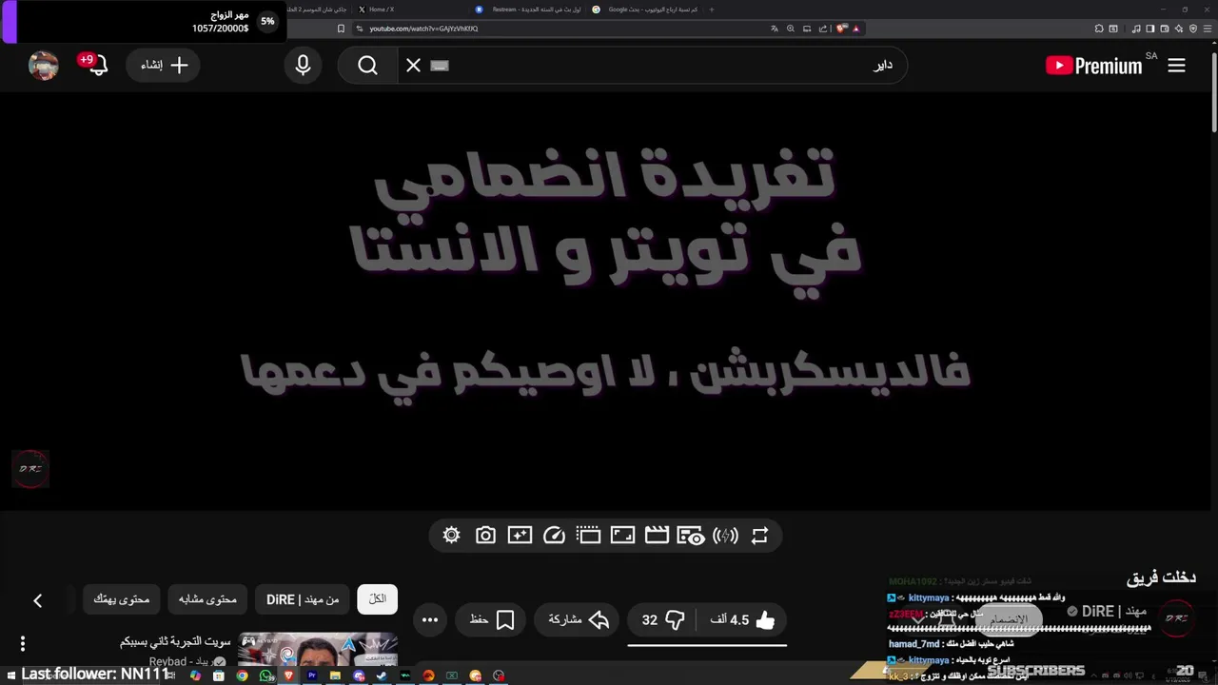Screen dimensions: 1218x685
Task: Click the zoom magnifier icon in address bar
Action: (x=791, y=29)
